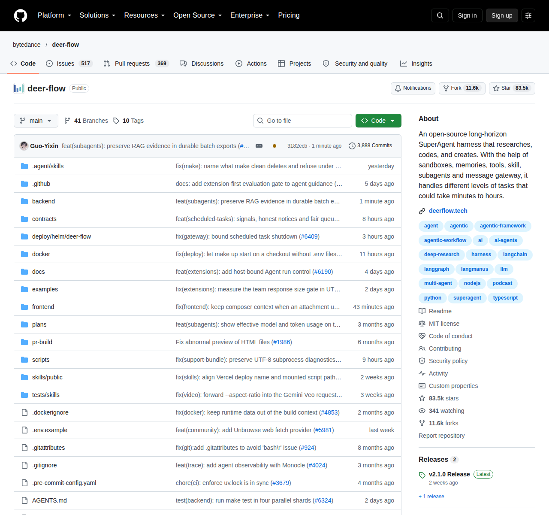Expand the Resources header menu
Image resolution: width=549 pixels, height=515 pixels.
pyautogui.click(x=145, y=15)
